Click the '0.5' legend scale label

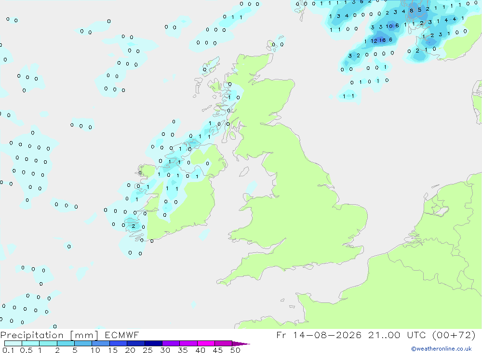tap(26, 350)
